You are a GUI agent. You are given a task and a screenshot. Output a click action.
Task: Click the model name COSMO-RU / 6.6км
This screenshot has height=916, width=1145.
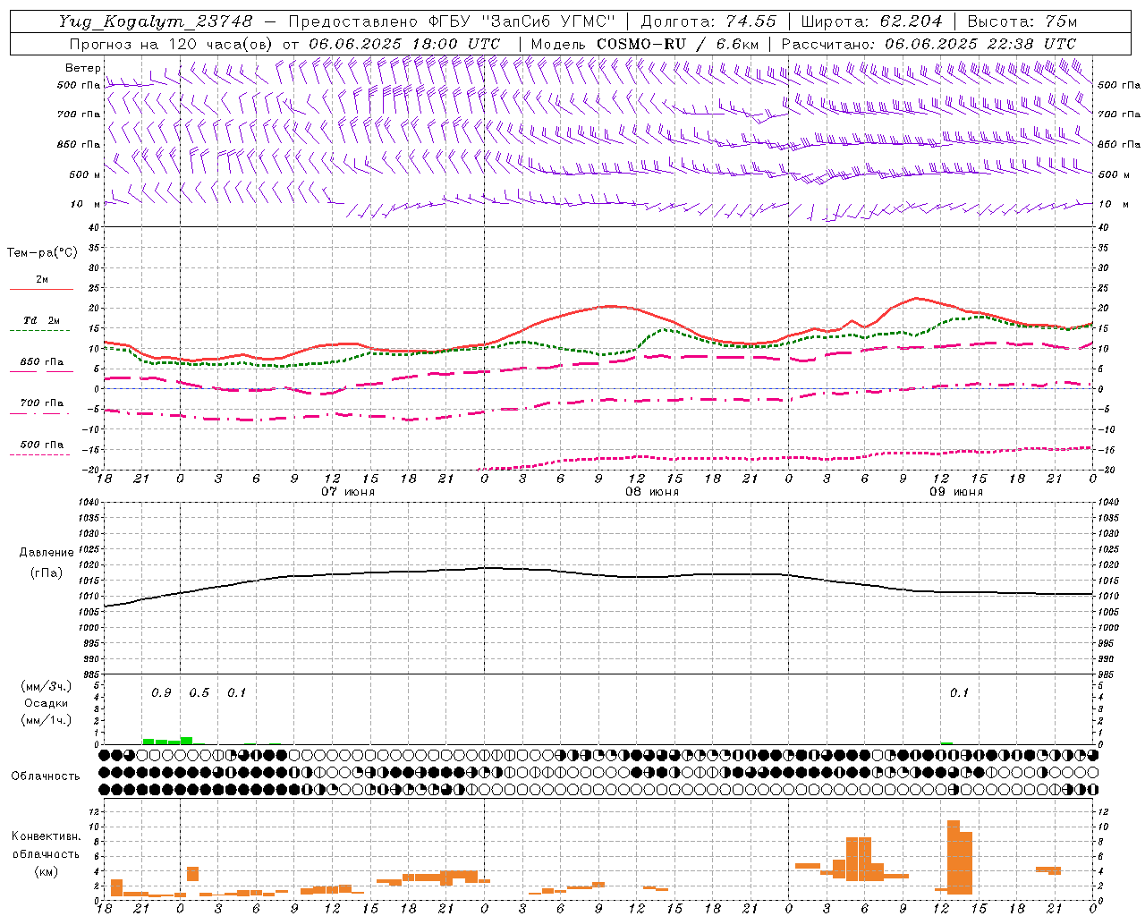point(678,44)
